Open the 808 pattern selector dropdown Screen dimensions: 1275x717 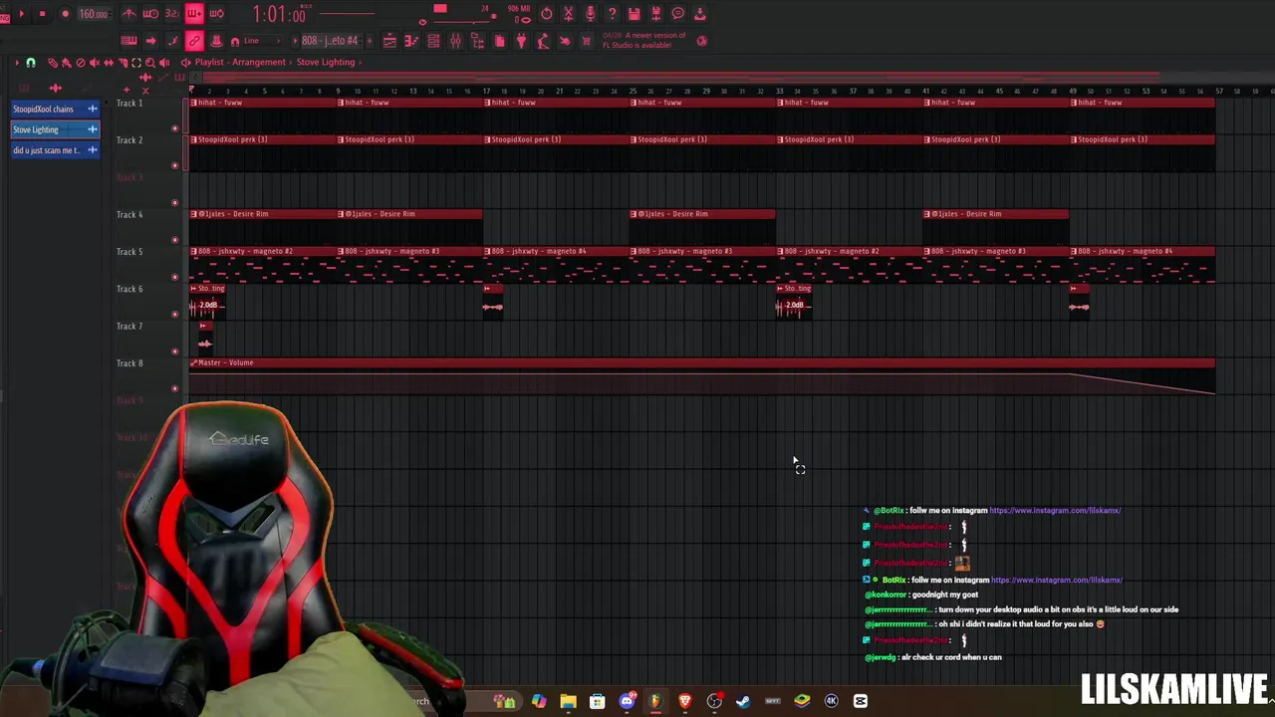pyautogui.click(x=330, y=41)
